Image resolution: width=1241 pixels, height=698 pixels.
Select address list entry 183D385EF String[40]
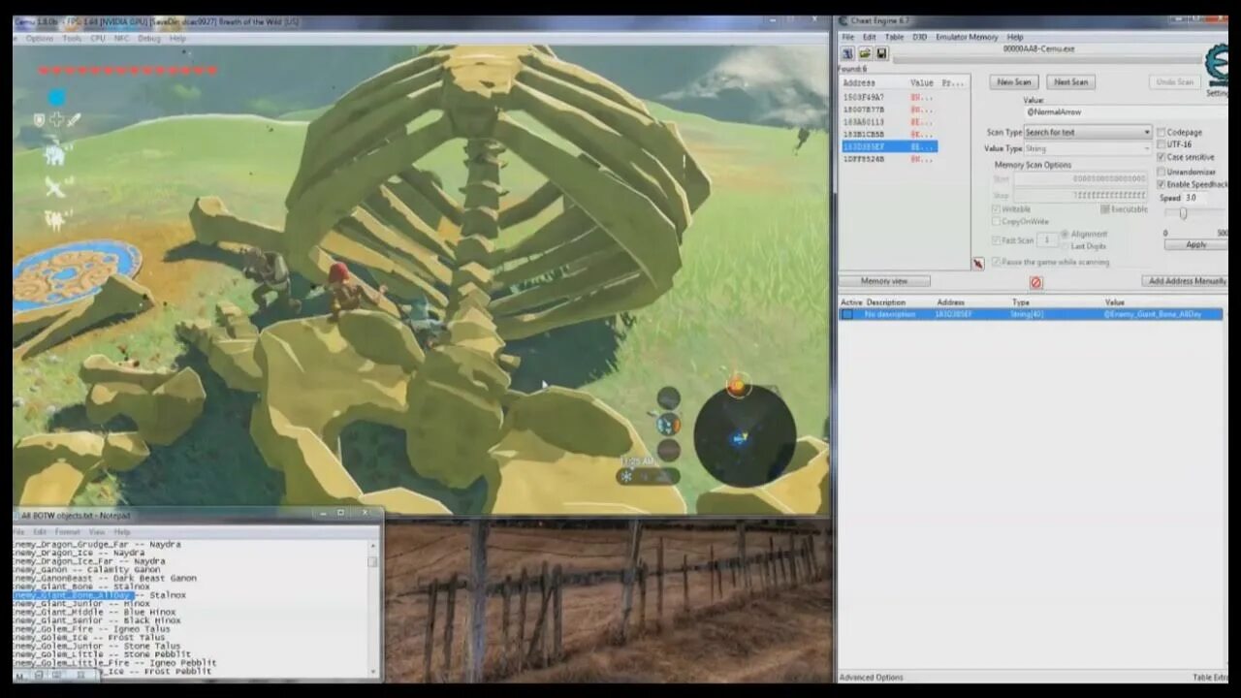click(x=1031, y=315)
